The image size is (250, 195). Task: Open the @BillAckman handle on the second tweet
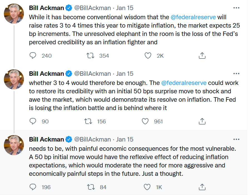pyautogui.click(x=92, y=74)
